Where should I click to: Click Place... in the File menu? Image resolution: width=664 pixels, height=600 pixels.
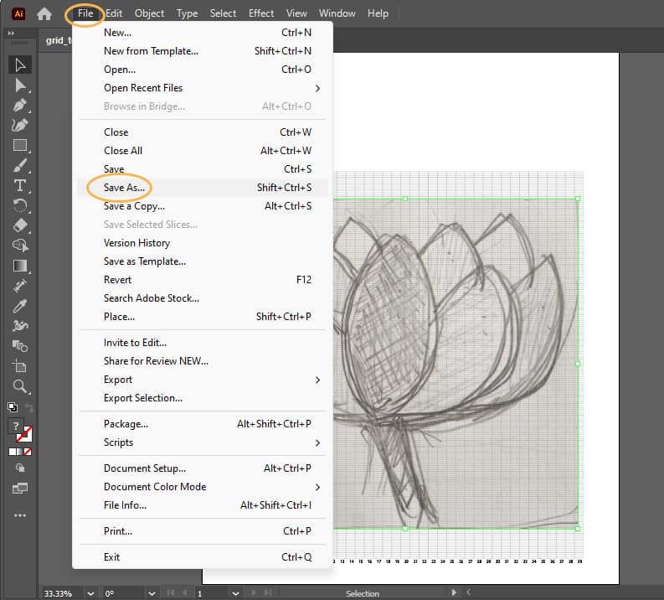pyautogui.click(x=119, y=317)
